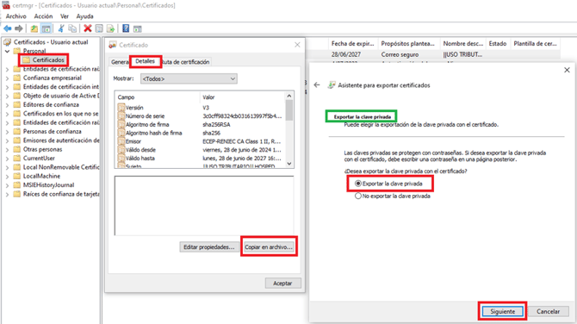The height and width of the screenshot is (324, 577).
Task: Open the Ayuda menu
Action: (x=84, y=16)
